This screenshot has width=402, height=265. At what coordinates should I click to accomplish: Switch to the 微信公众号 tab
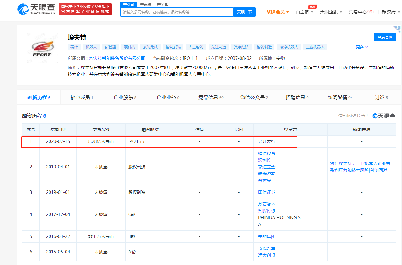254,97
